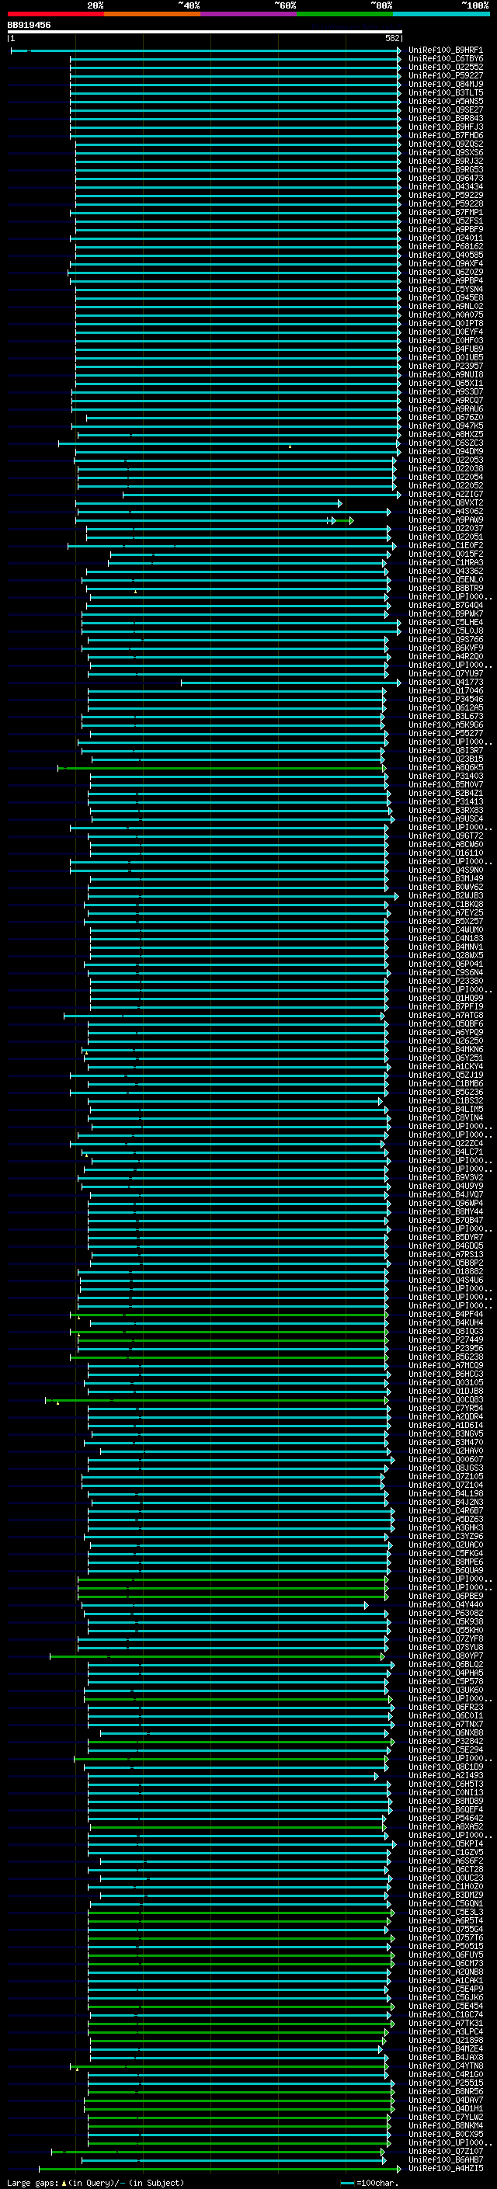Click the cyan alignment bar for B9HRF1

click(x=206, y=51)
